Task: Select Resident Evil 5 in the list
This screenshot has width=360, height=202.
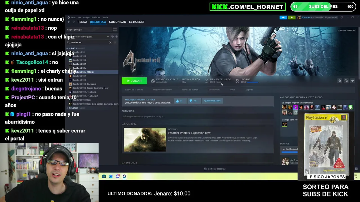Action: click(79, 76)
